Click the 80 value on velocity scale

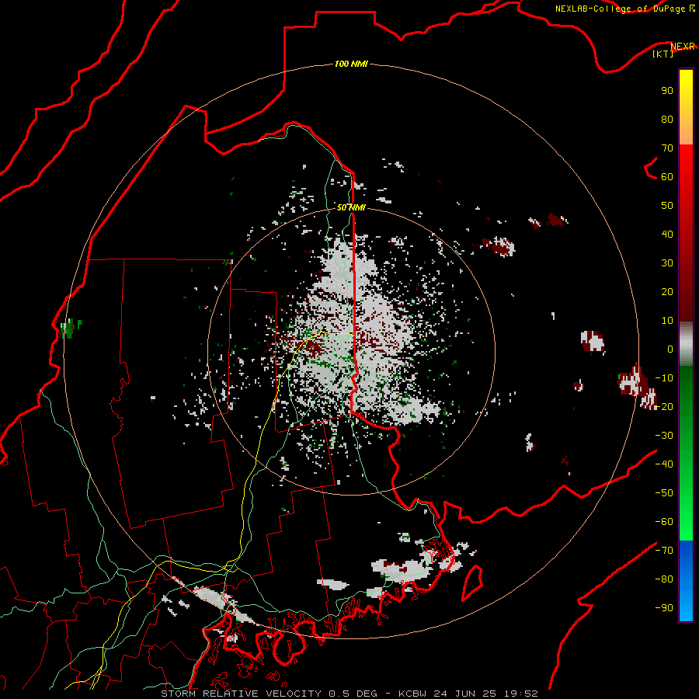[x=667, y=119]
